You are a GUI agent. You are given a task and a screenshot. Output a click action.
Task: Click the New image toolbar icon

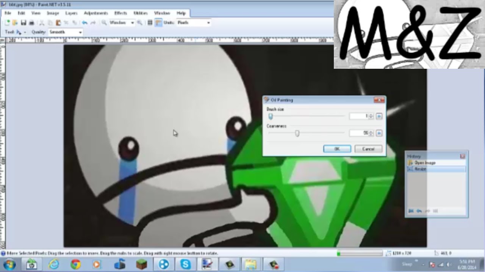pos(8,23)
